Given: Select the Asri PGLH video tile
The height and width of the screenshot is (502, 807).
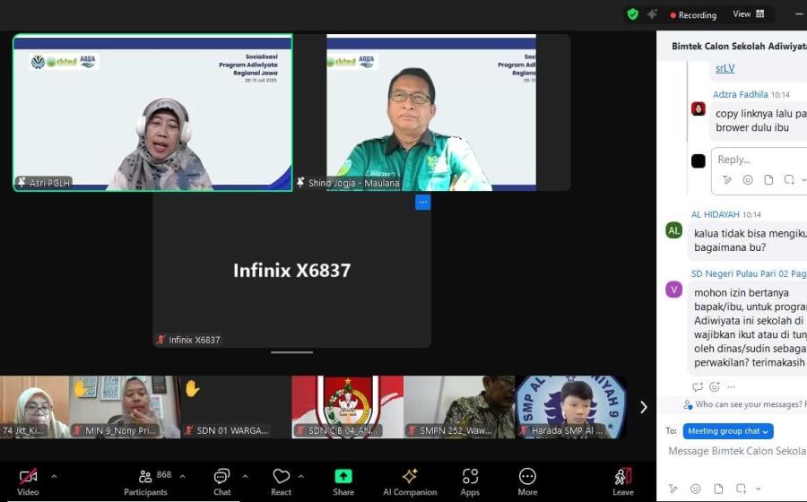Looking at the screenshot, I should [152, 112].
